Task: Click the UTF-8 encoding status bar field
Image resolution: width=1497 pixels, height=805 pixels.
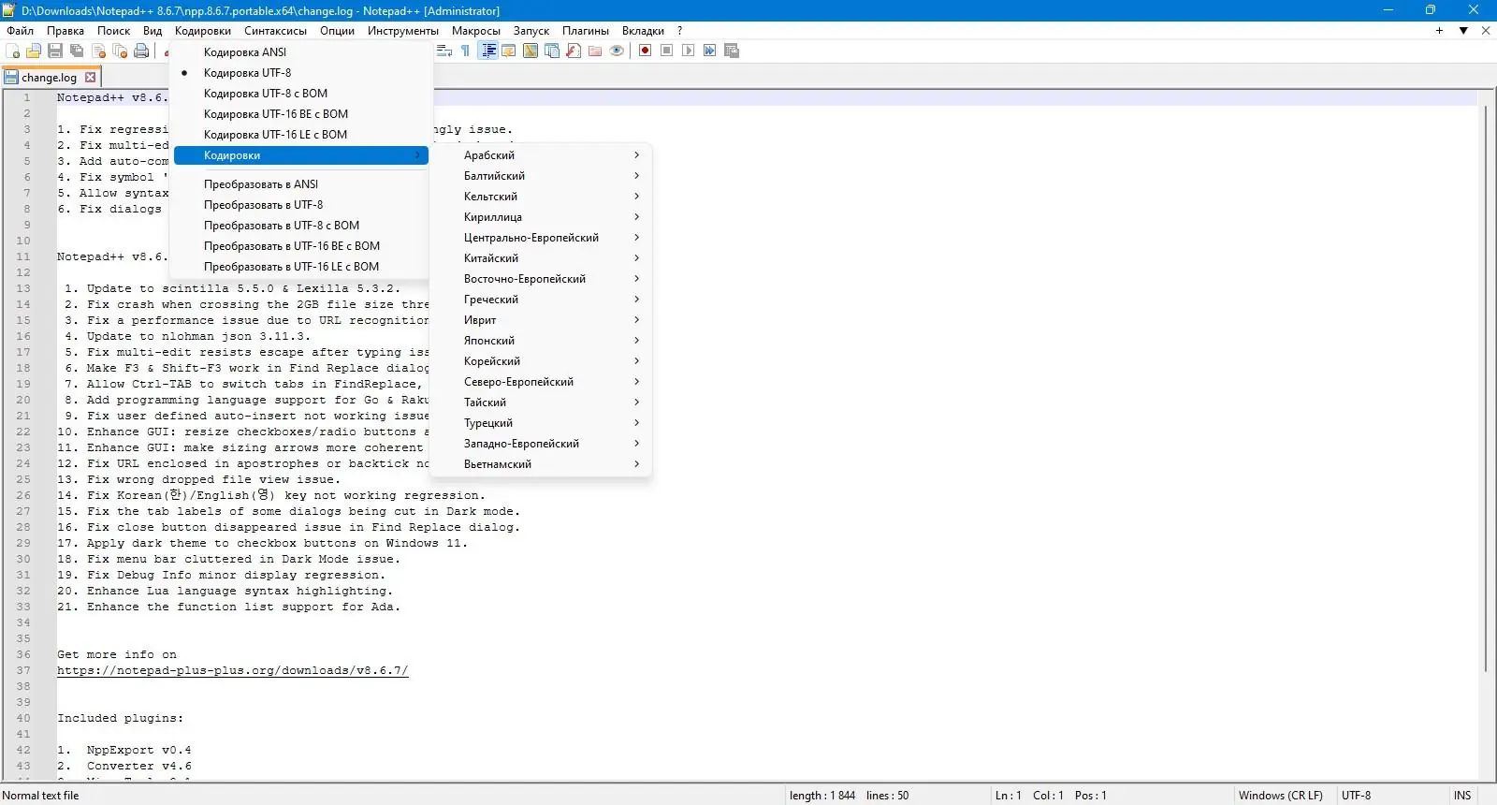Action: pyautogui.click(x=1356, y=796)
